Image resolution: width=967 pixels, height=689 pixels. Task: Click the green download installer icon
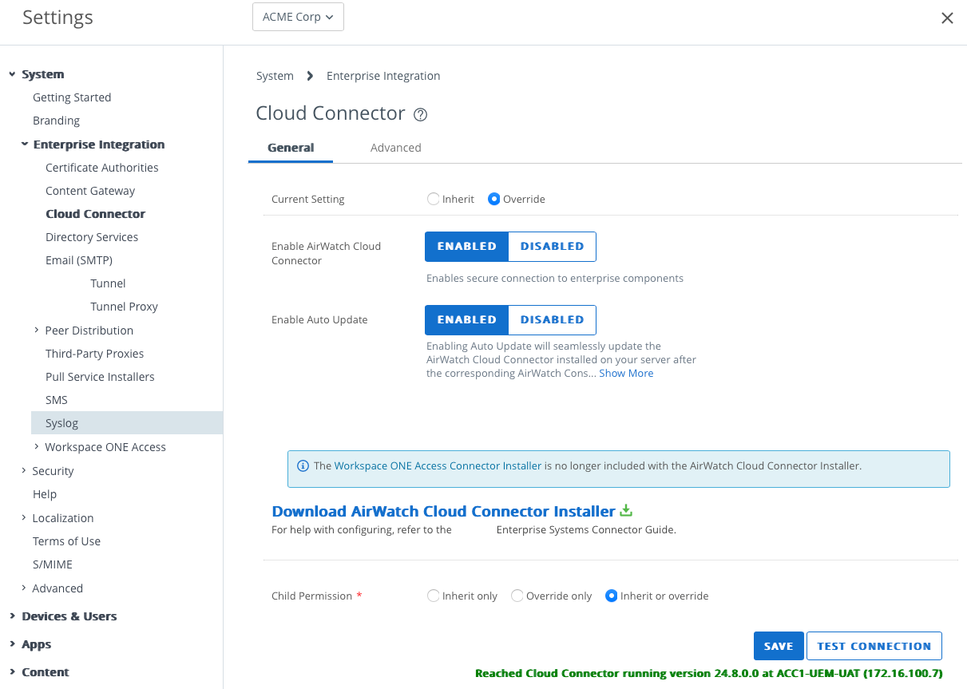[626, 510]
